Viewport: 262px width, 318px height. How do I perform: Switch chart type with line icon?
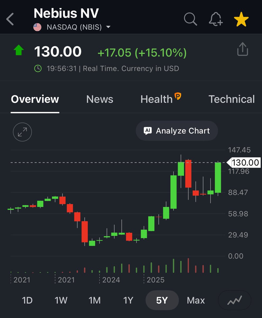pos(234,300)
